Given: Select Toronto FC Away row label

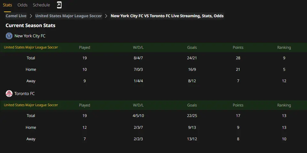Looking at the screenshot, I should click(31, 139).
